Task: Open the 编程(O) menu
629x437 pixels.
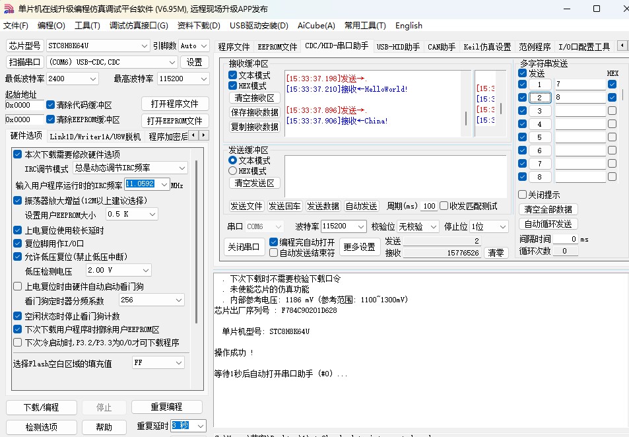Action: (51, 26)
